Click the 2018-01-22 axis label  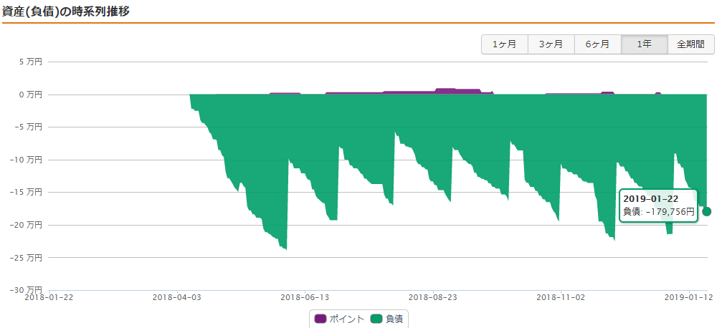49,297
